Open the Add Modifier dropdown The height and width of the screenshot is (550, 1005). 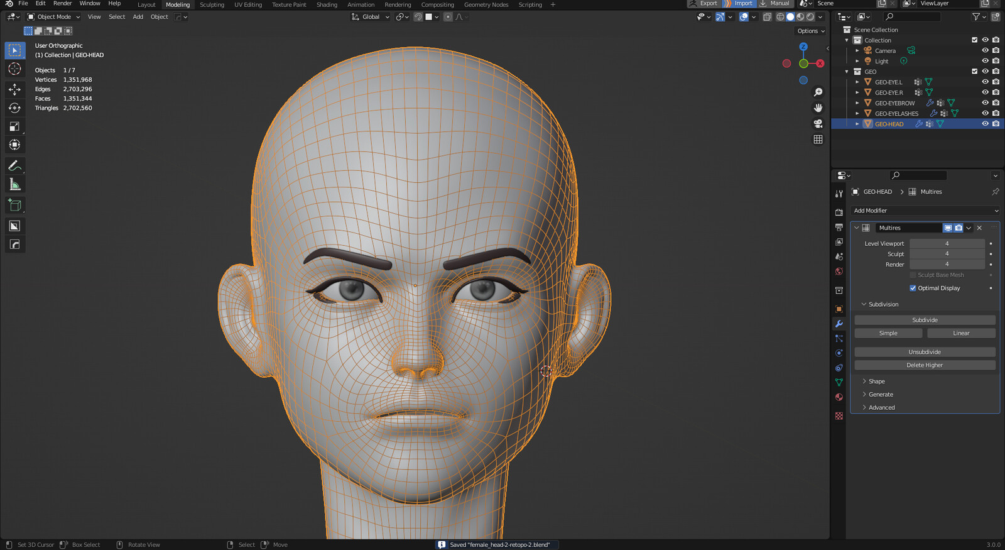[x=925, y=211]
